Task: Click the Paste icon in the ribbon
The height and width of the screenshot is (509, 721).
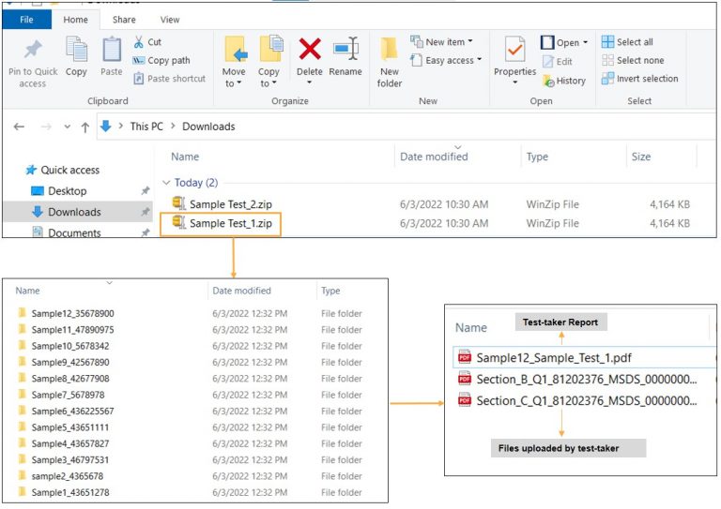Action: click(x=112, y=51)
